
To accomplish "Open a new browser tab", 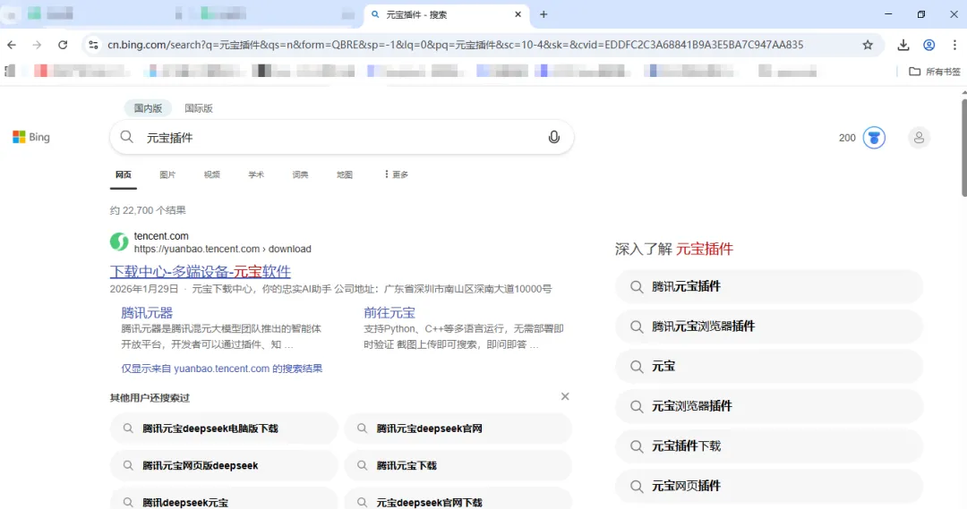I will (x=543, y=14).
